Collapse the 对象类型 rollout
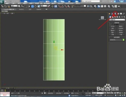Screen dimensions: 126x97 click(117, 23)
